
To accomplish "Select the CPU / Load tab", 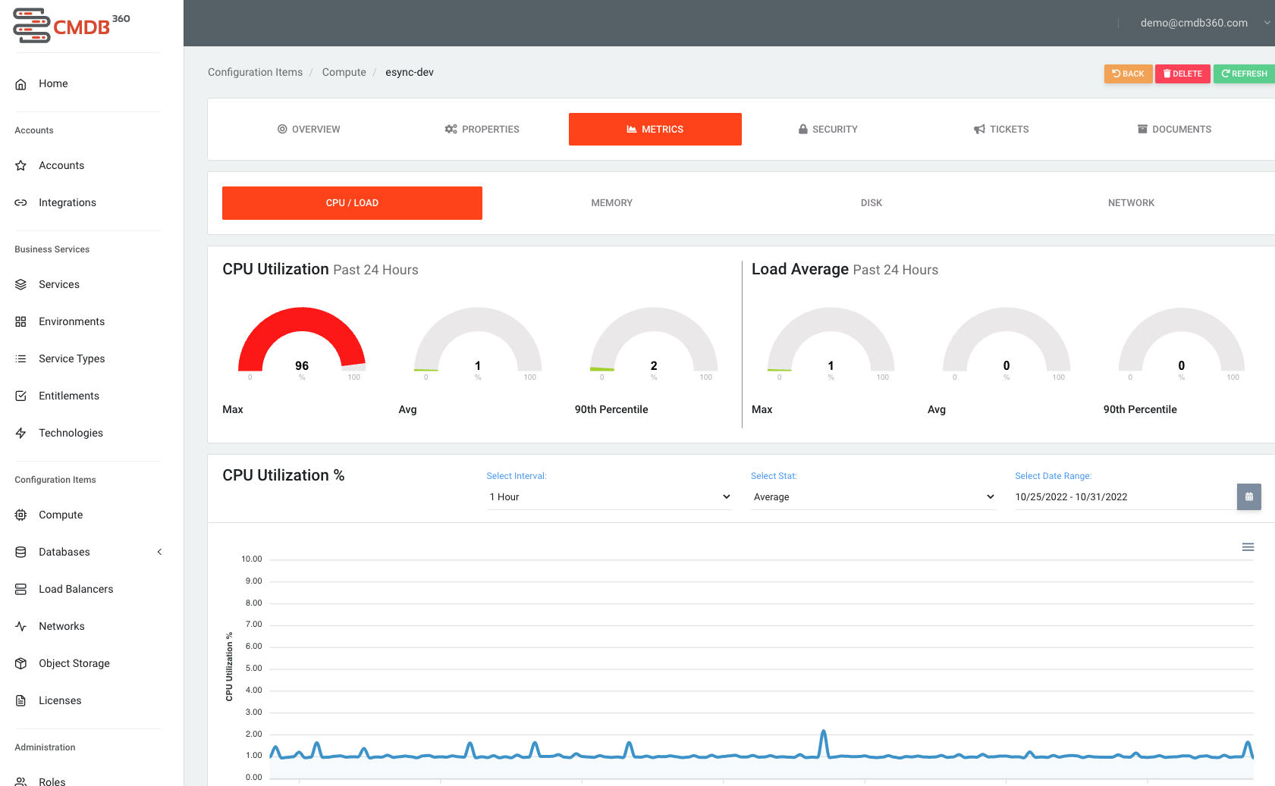I will point(352,202).
